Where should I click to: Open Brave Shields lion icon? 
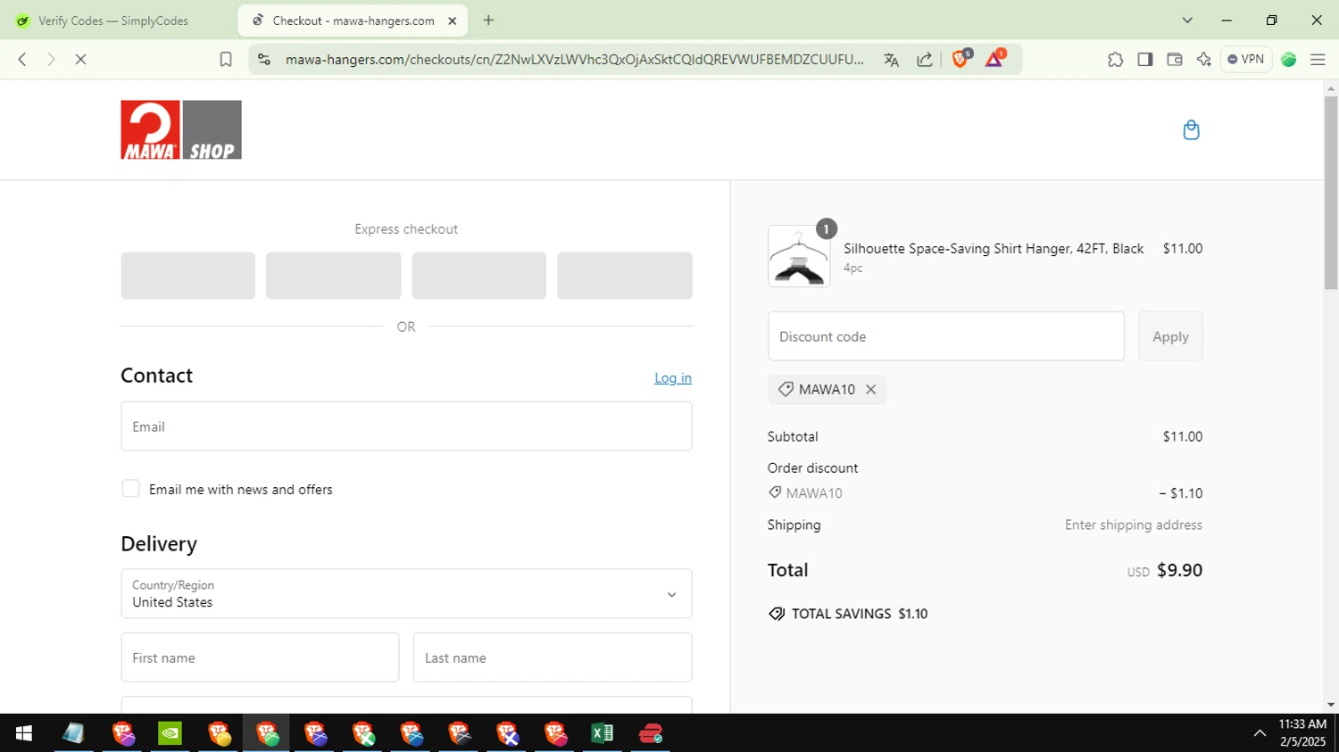click(x=961, y=59)
